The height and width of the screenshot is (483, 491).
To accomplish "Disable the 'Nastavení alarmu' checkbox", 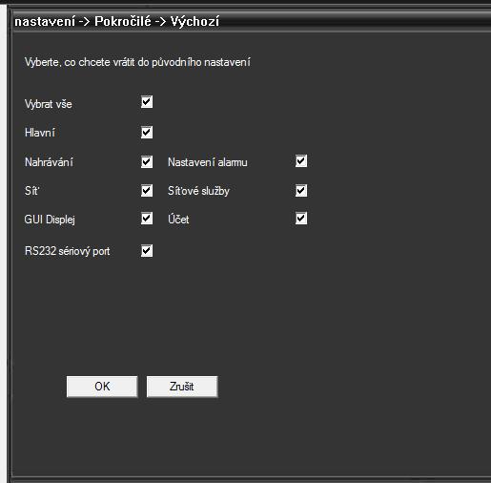I will 301,161.
